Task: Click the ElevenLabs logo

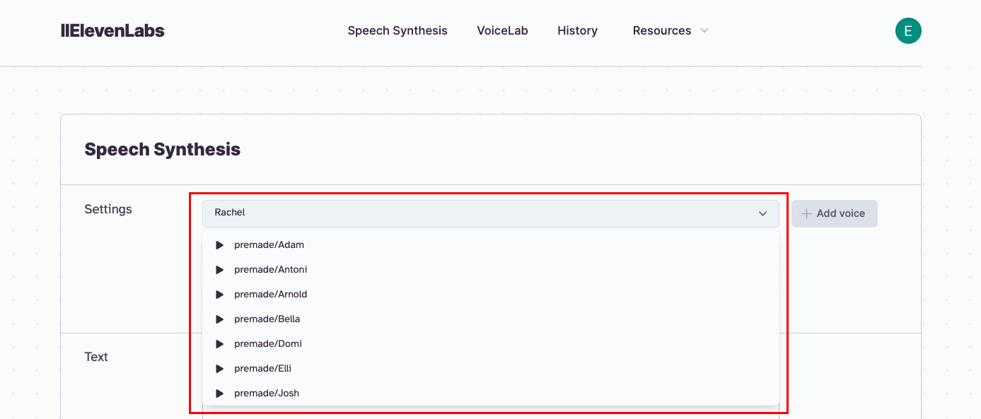Action: tap(113, 31)
